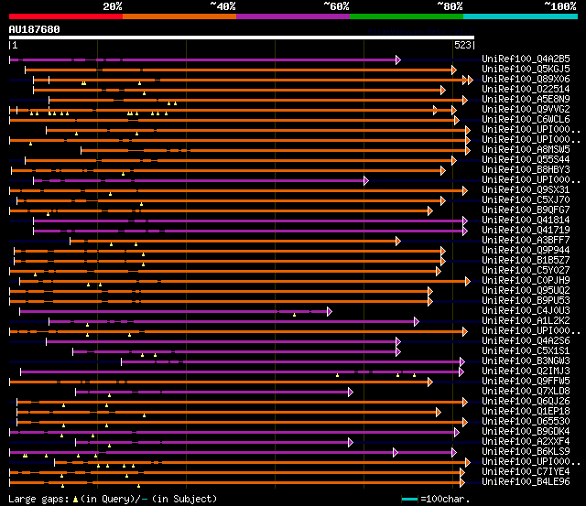Click the purple ~60% identity legend segment
Screen dimensions: 586x506
293,16
